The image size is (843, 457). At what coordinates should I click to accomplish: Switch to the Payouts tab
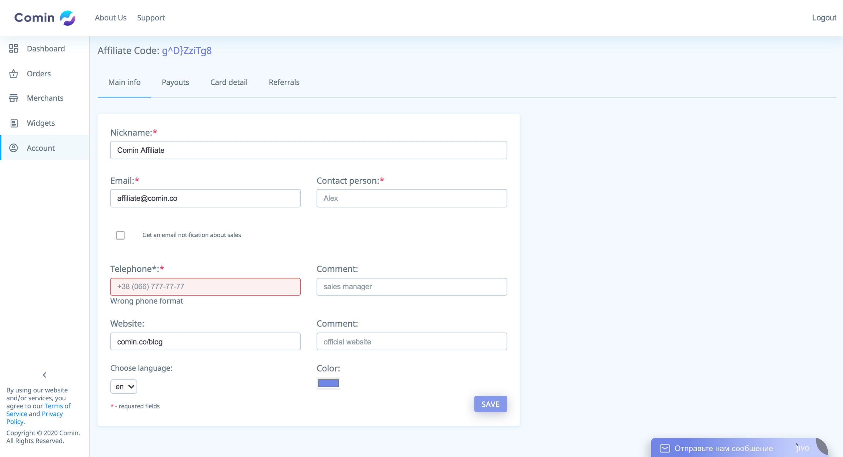pyautogui.click(x=175, y=82)
